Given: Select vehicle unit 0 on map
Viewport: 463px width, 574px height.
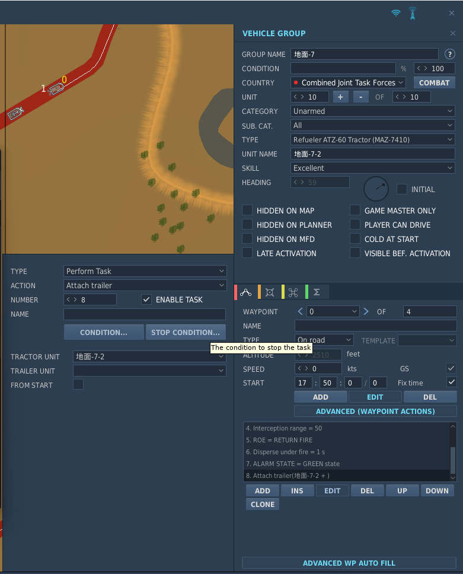Looking at the screenshot, I should click(x=57, y=88).
